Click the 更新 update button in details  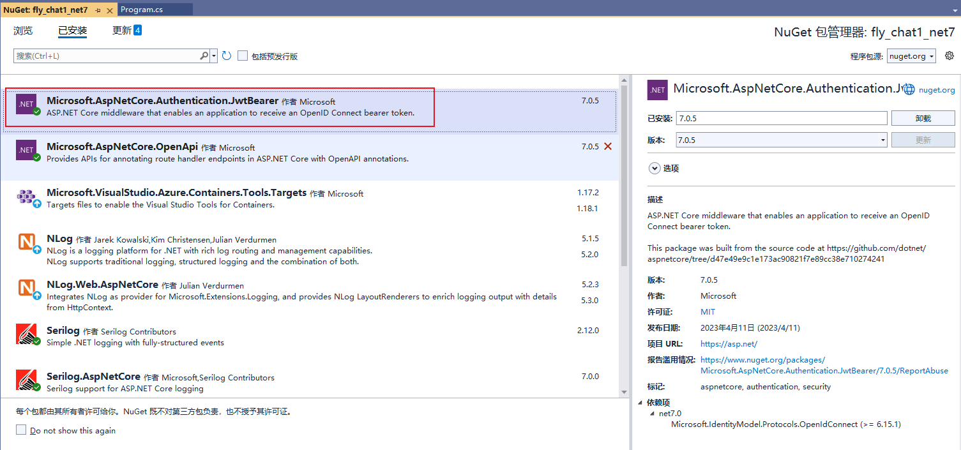coord(923,140)
